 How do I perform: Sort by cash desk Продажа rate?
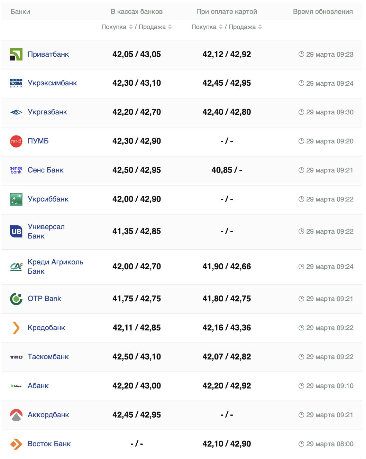point(170,27)
